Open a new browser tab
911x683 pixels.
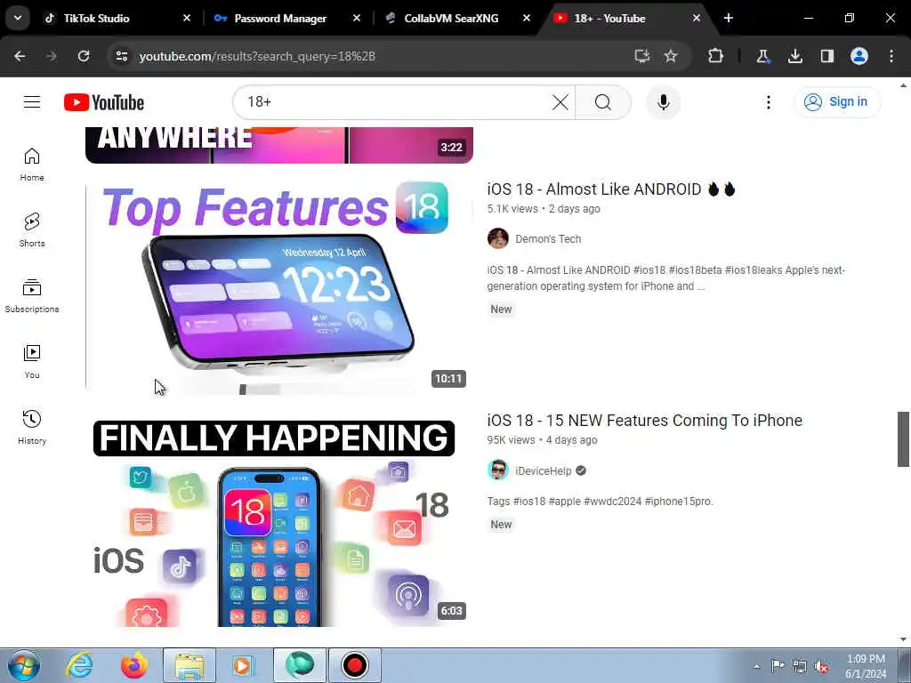click(x=729, y=19)
